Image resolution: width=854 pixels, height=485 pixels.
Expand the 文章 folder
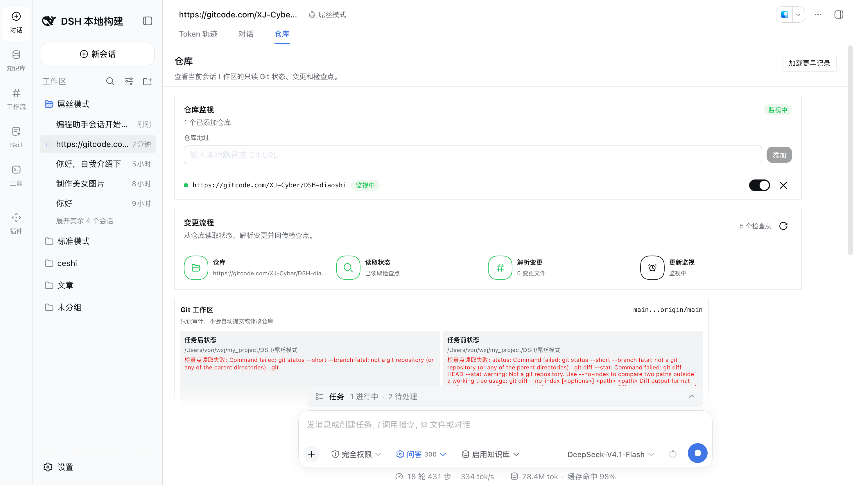[98, 285]
